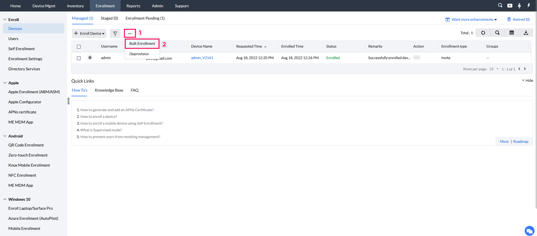This screenshot has height=236, width=537.
Task: Go to the Home top menu
Action: [x=15, y=6]
